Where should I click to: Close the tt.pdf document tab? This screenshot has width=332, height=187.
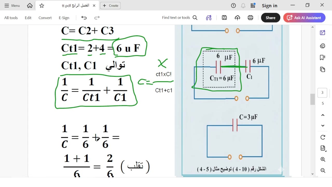click(x=94, y=5)
